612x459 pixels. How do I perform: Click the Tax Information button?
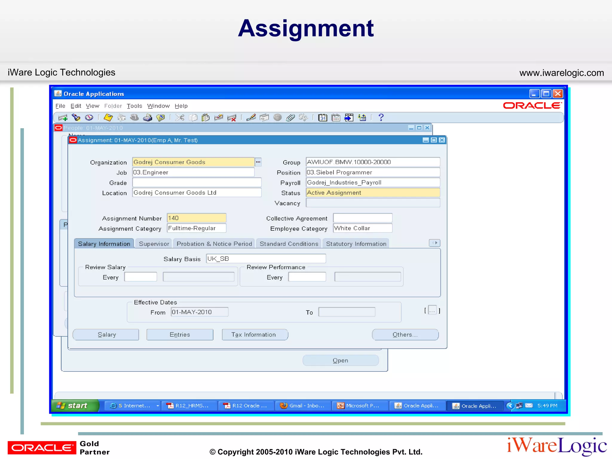pos(255,335)
